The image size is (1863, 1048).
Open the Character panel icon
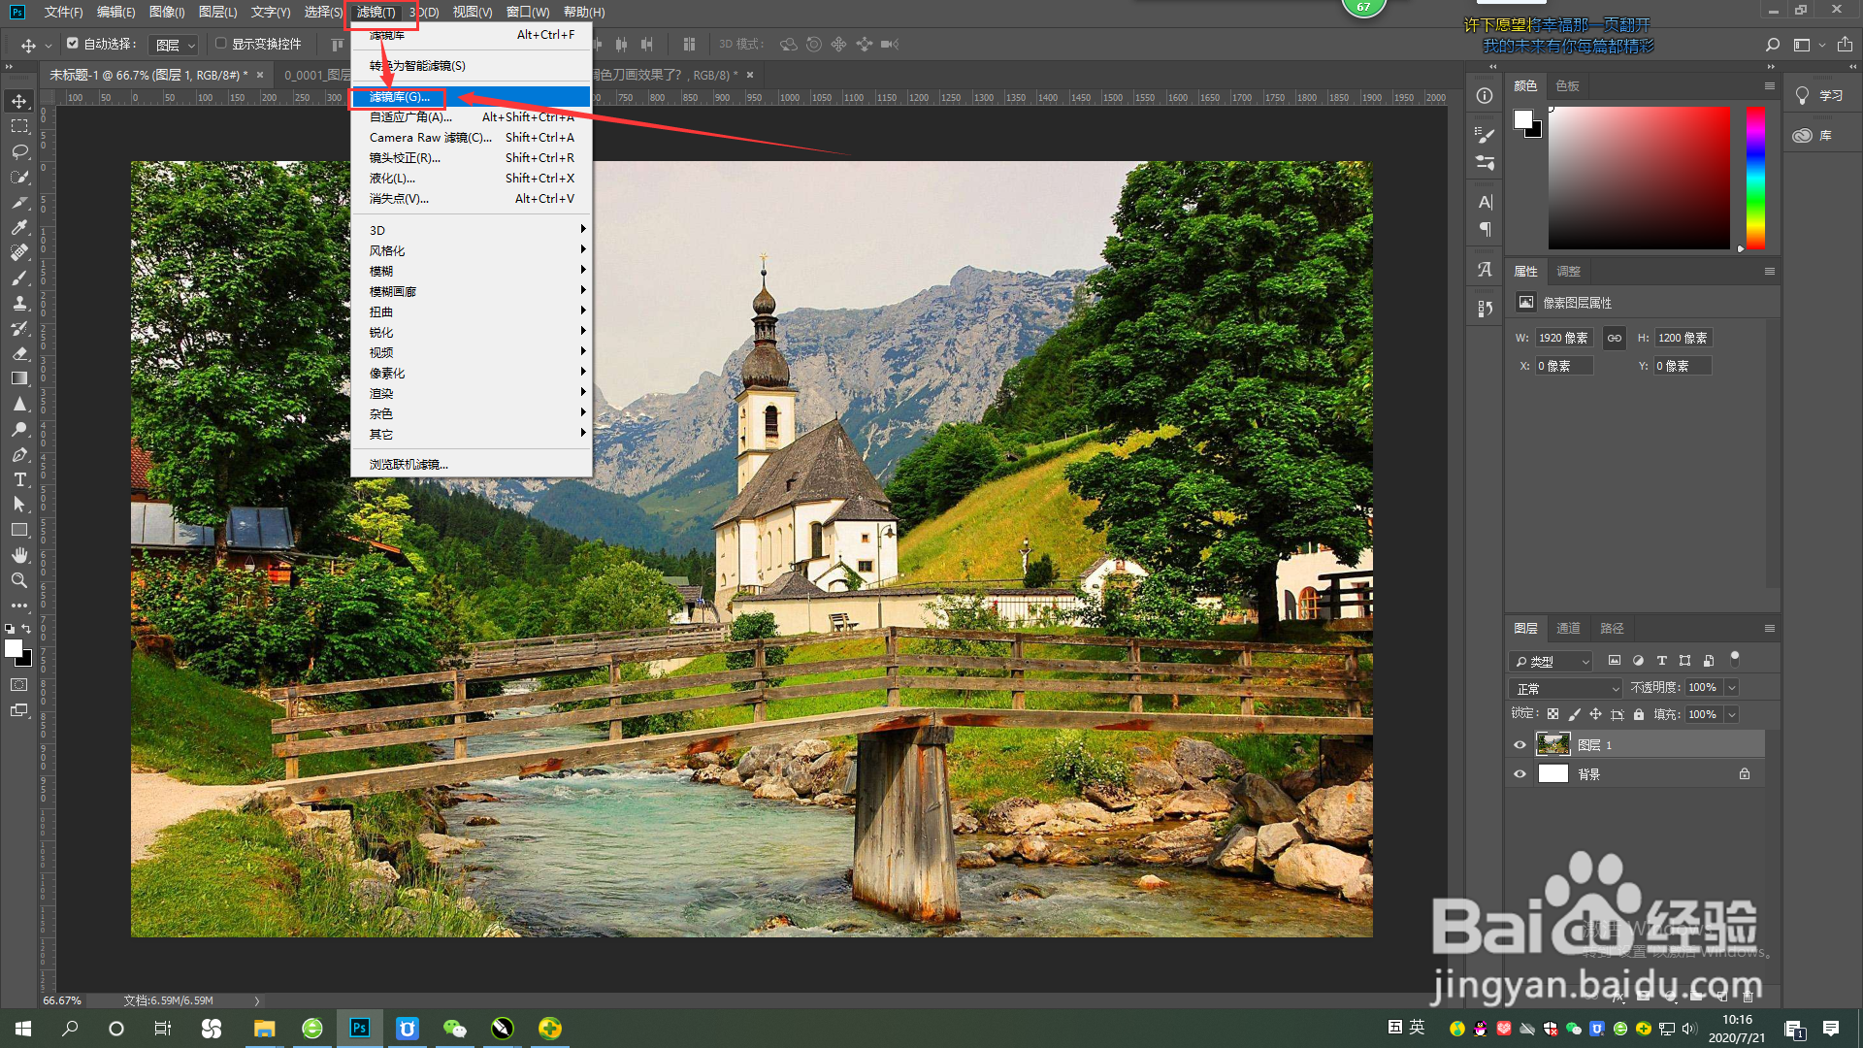[1485, 202]
